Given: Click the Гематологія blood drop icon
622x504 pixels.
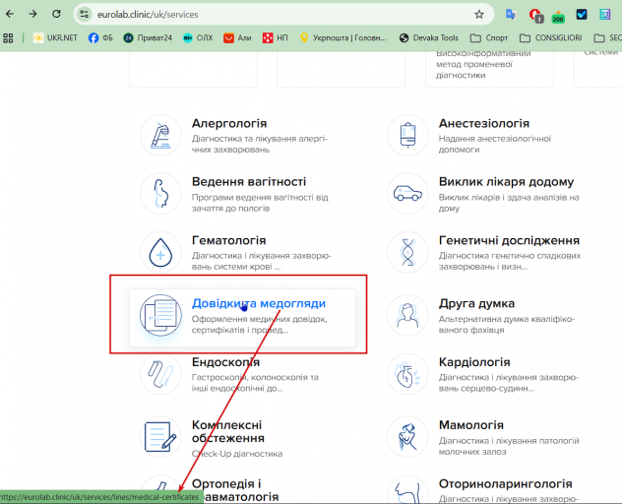Looking at the screenshot, I should click(x=160, y=252).
